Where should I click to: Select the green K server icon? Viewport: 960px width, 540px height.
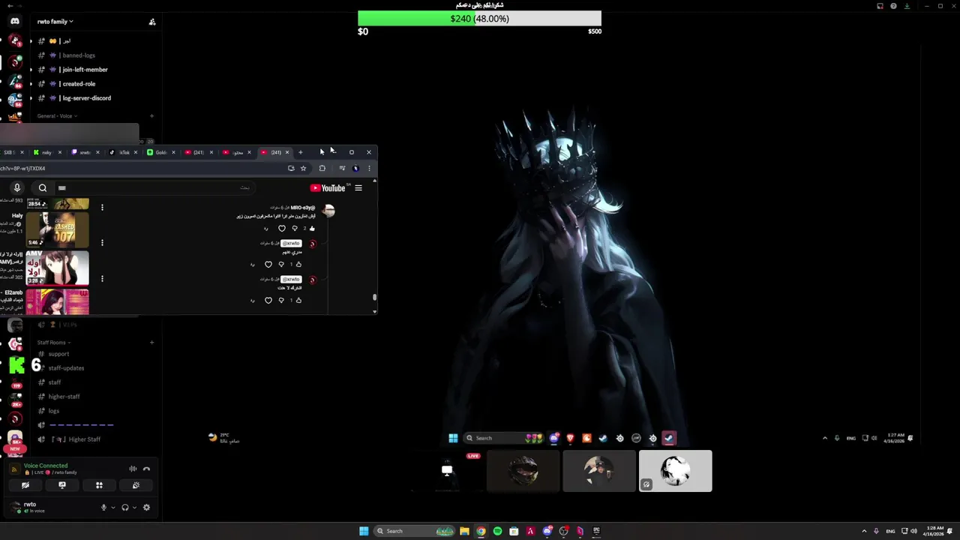click(16, 366)
